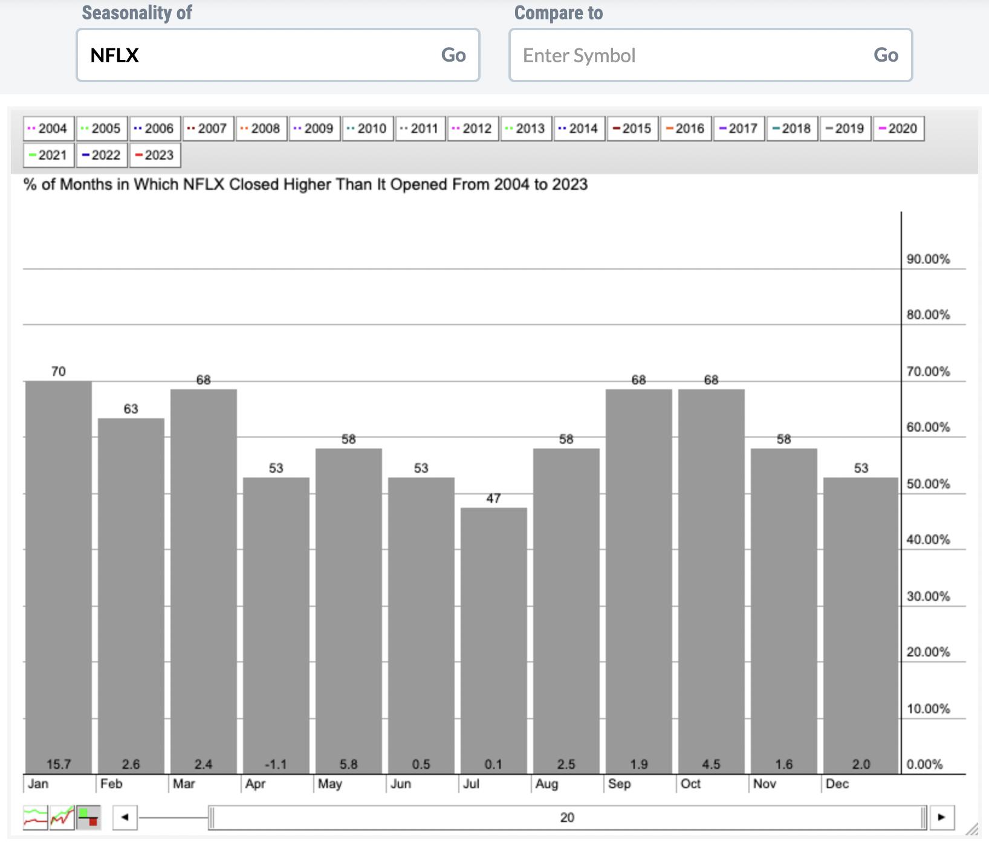Viewport: 989px width, 845px height.
Task: Click the right arrow of year slider
Action: (x=941, y=818)
